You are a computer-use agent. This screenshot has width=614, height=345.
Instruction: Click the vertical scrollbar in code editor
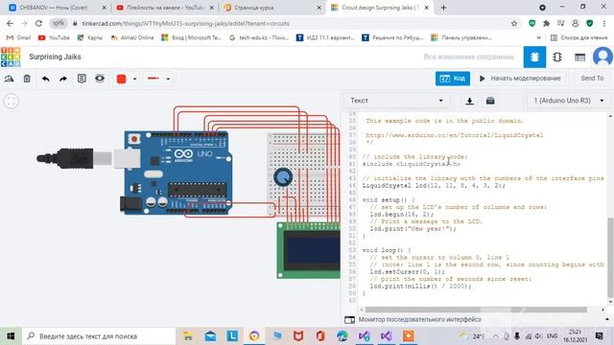[x=610, y=258]
